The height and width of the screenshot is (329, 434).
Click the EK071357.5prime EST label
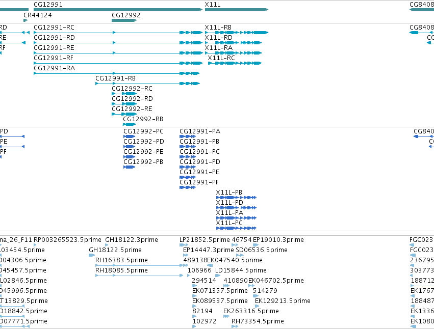pyautogui.click(x=220, y=291)
